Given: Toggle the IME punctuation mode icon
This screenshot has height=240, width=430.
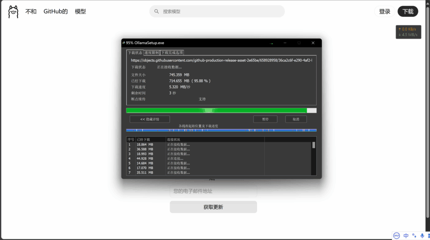Looking at the screenshot, I should (414, 236).
